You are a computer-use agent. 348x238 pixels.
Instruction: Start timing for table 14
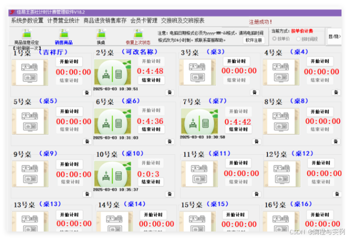(x=153, y=215)
